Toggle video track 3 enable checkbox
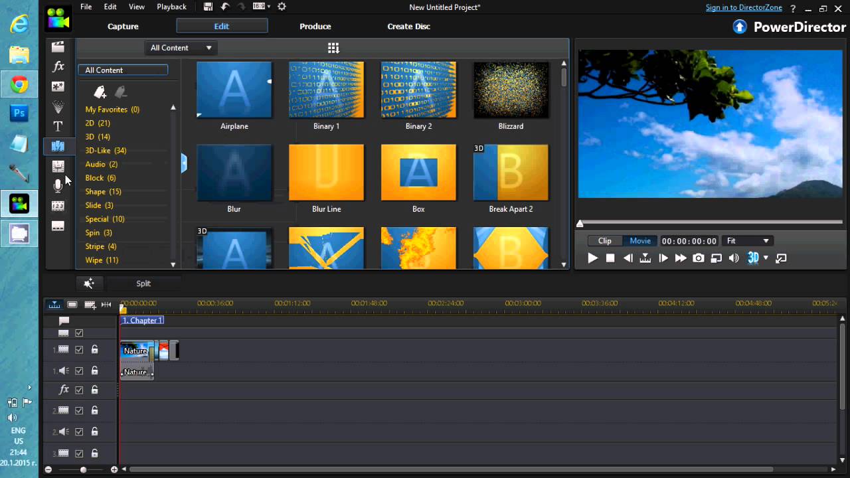The height and width of the screenshot is (478, 850). [79, 454]
